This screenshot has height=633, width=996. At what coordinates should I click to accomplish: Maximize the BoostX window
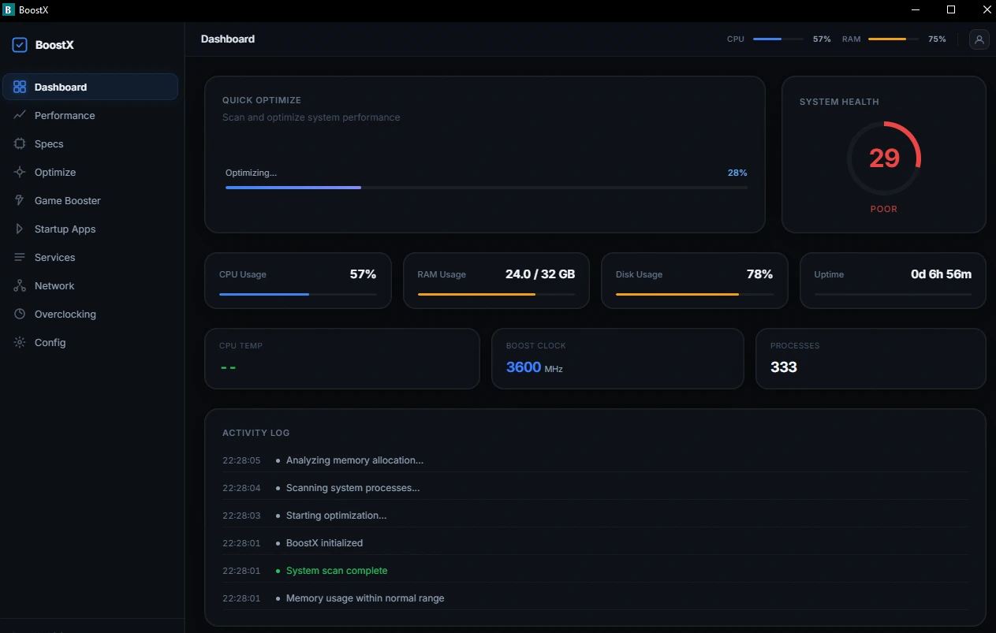[x=951, y=9]
